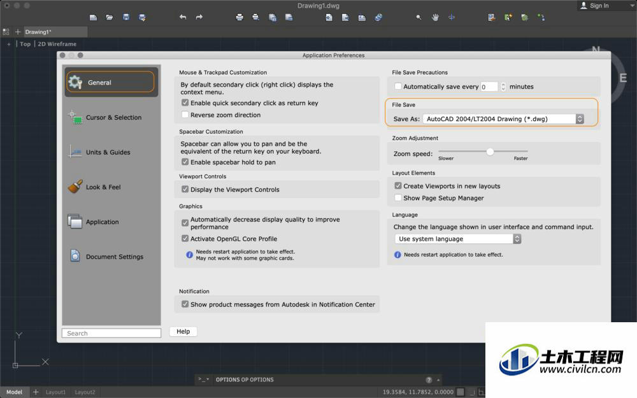Select the Drawing1 document tab

point(55,32)
